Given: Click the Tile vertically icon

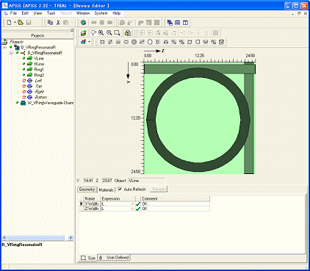Looking at the screenshot, I should tap(185, 23).
